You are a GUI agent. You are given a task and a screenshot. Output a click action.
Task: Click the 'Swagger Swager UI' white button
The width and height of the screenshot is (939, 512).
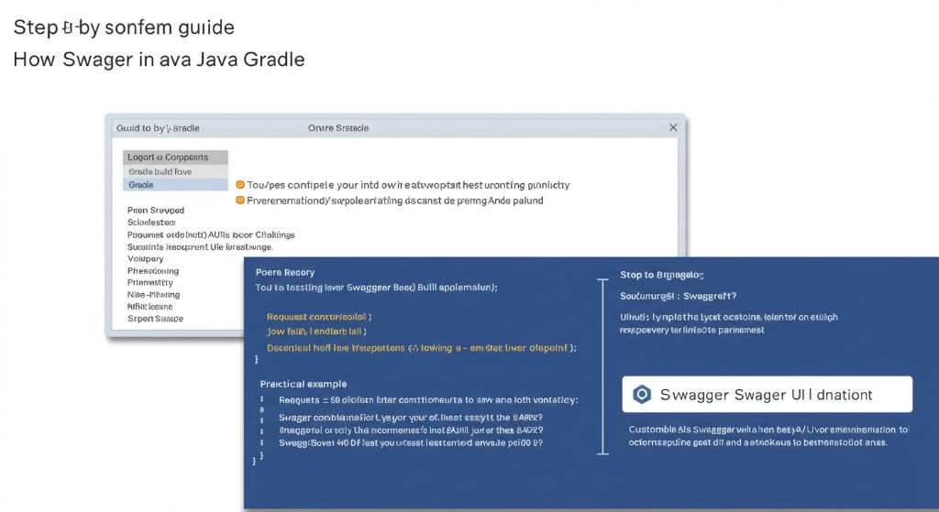(x=767, y=395)
